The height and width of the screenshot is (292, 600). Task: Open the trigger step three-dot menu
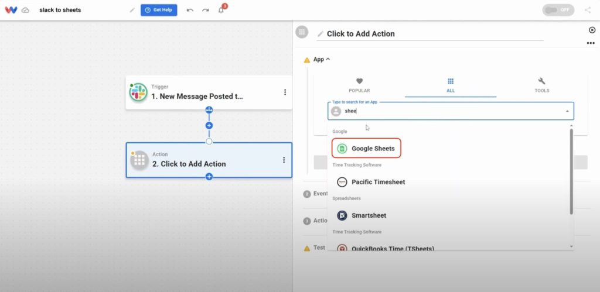click(285, 92)
